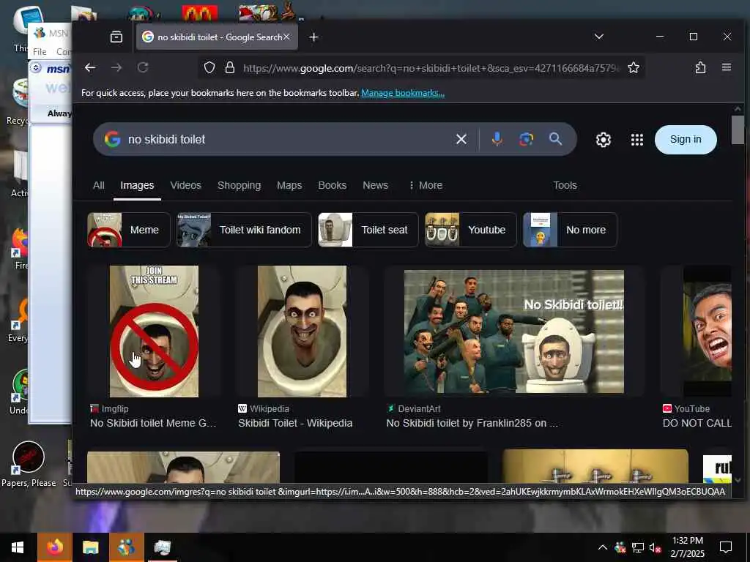Switch to the Videos tab

tap(185, 185)
